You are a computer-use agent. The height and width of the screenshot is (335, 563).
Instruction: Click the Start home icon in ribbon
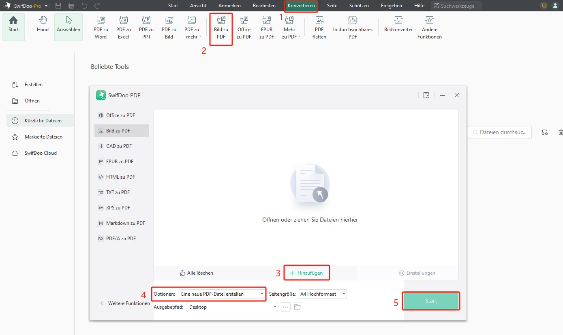pos(13,27)
